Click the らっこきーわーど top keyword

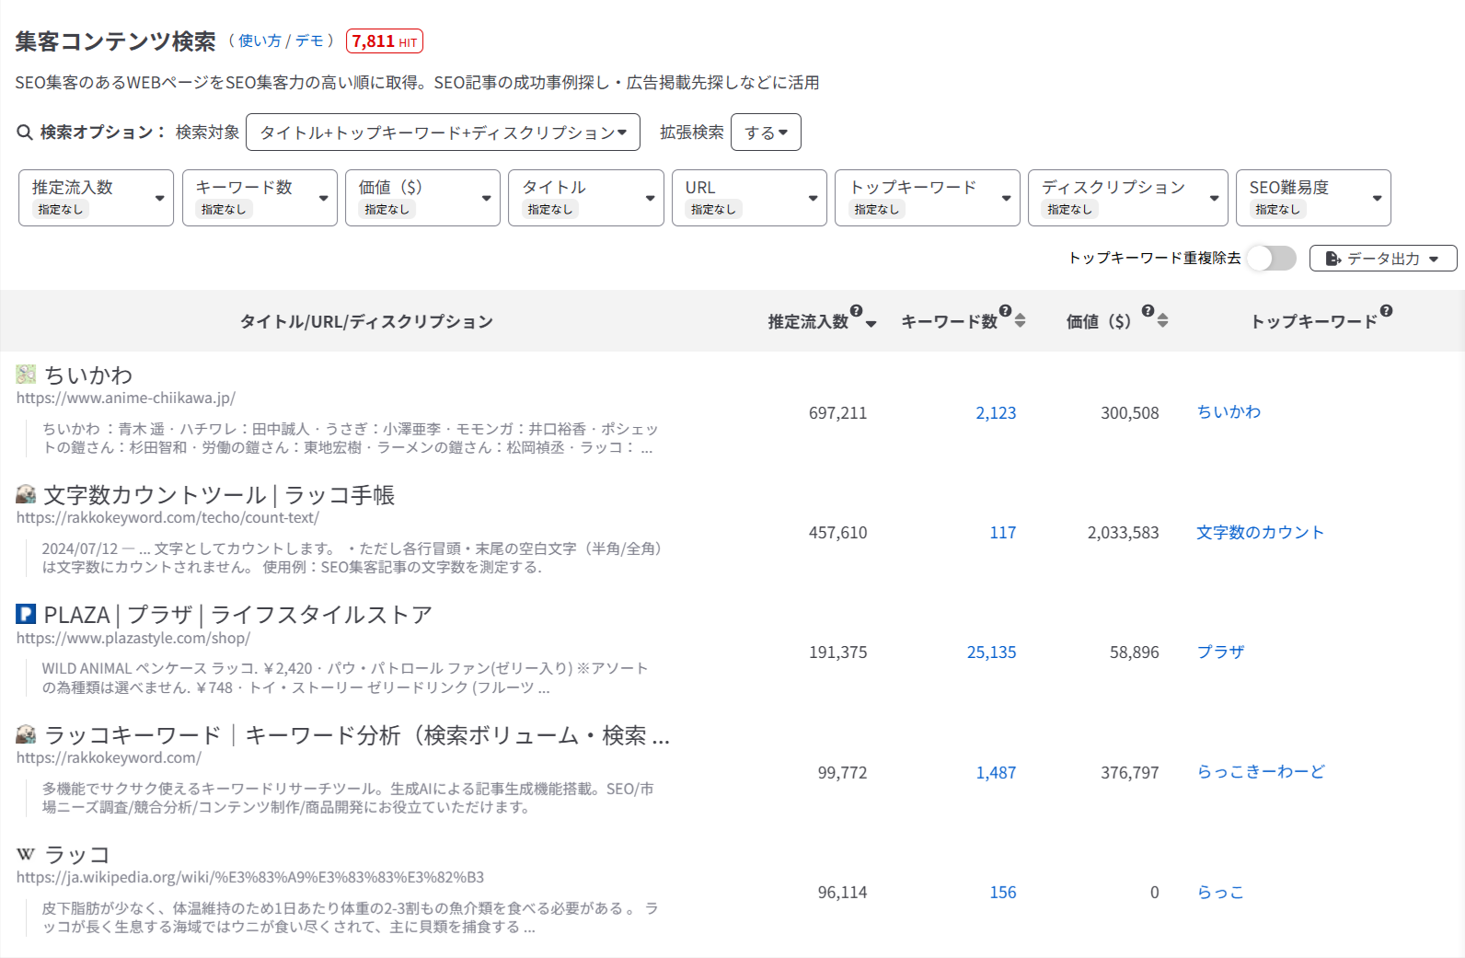coord(1261,772)
